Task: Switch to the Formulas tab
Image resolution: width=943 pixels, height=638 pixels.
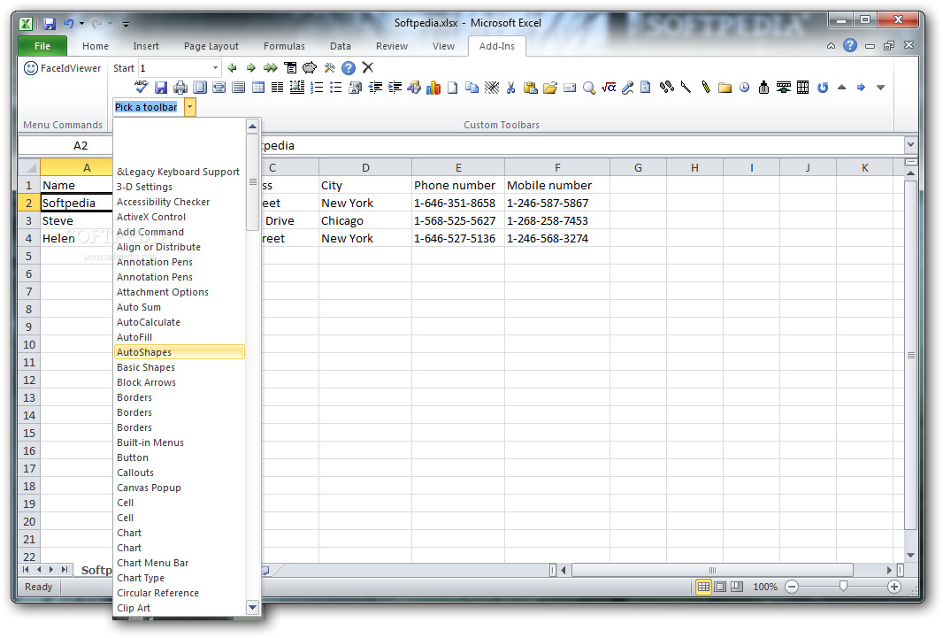Action: click(x=284, y=46)
